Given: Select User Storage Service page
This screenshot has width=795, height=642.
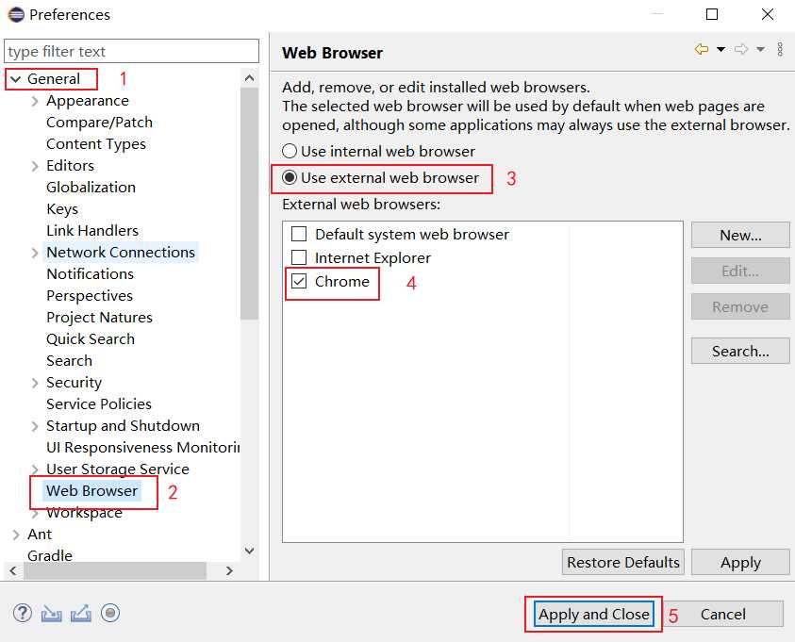Looking at the screenshot, I should pyautogui.click(x=118, y=469).
